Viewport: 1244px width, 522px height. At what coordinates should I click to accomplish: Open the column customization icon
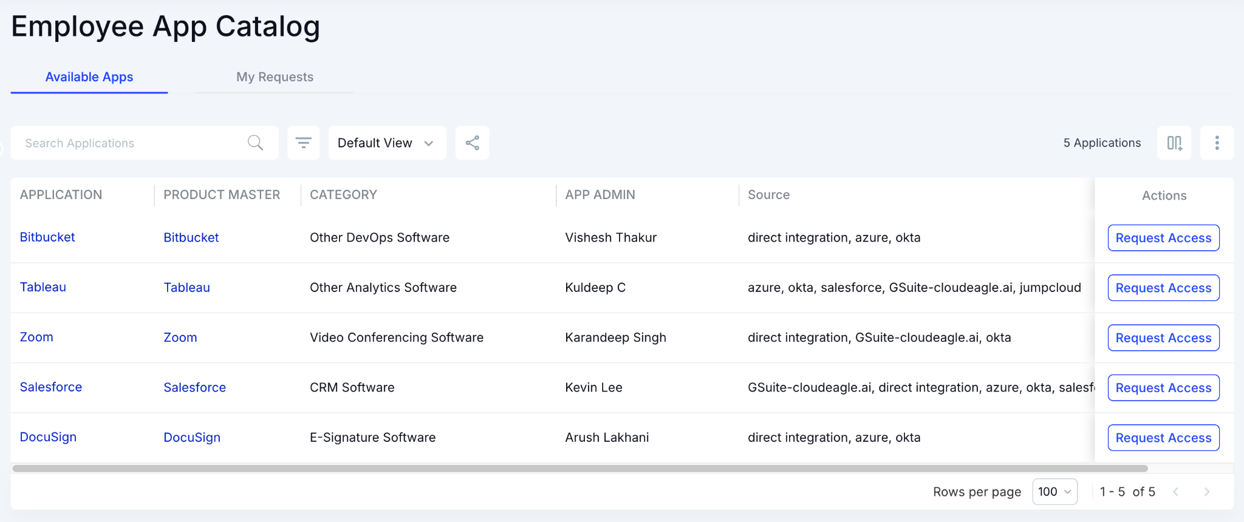1174,143
